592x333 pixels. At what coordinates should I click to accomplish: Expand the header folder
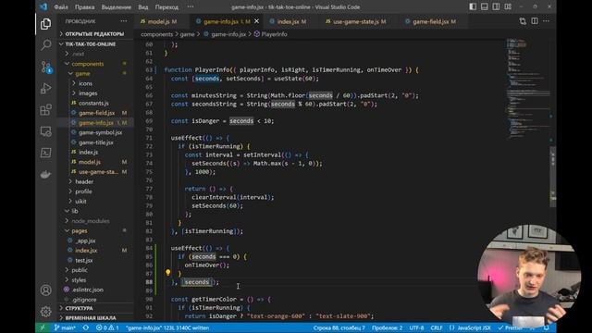click(x=84, y=181)
